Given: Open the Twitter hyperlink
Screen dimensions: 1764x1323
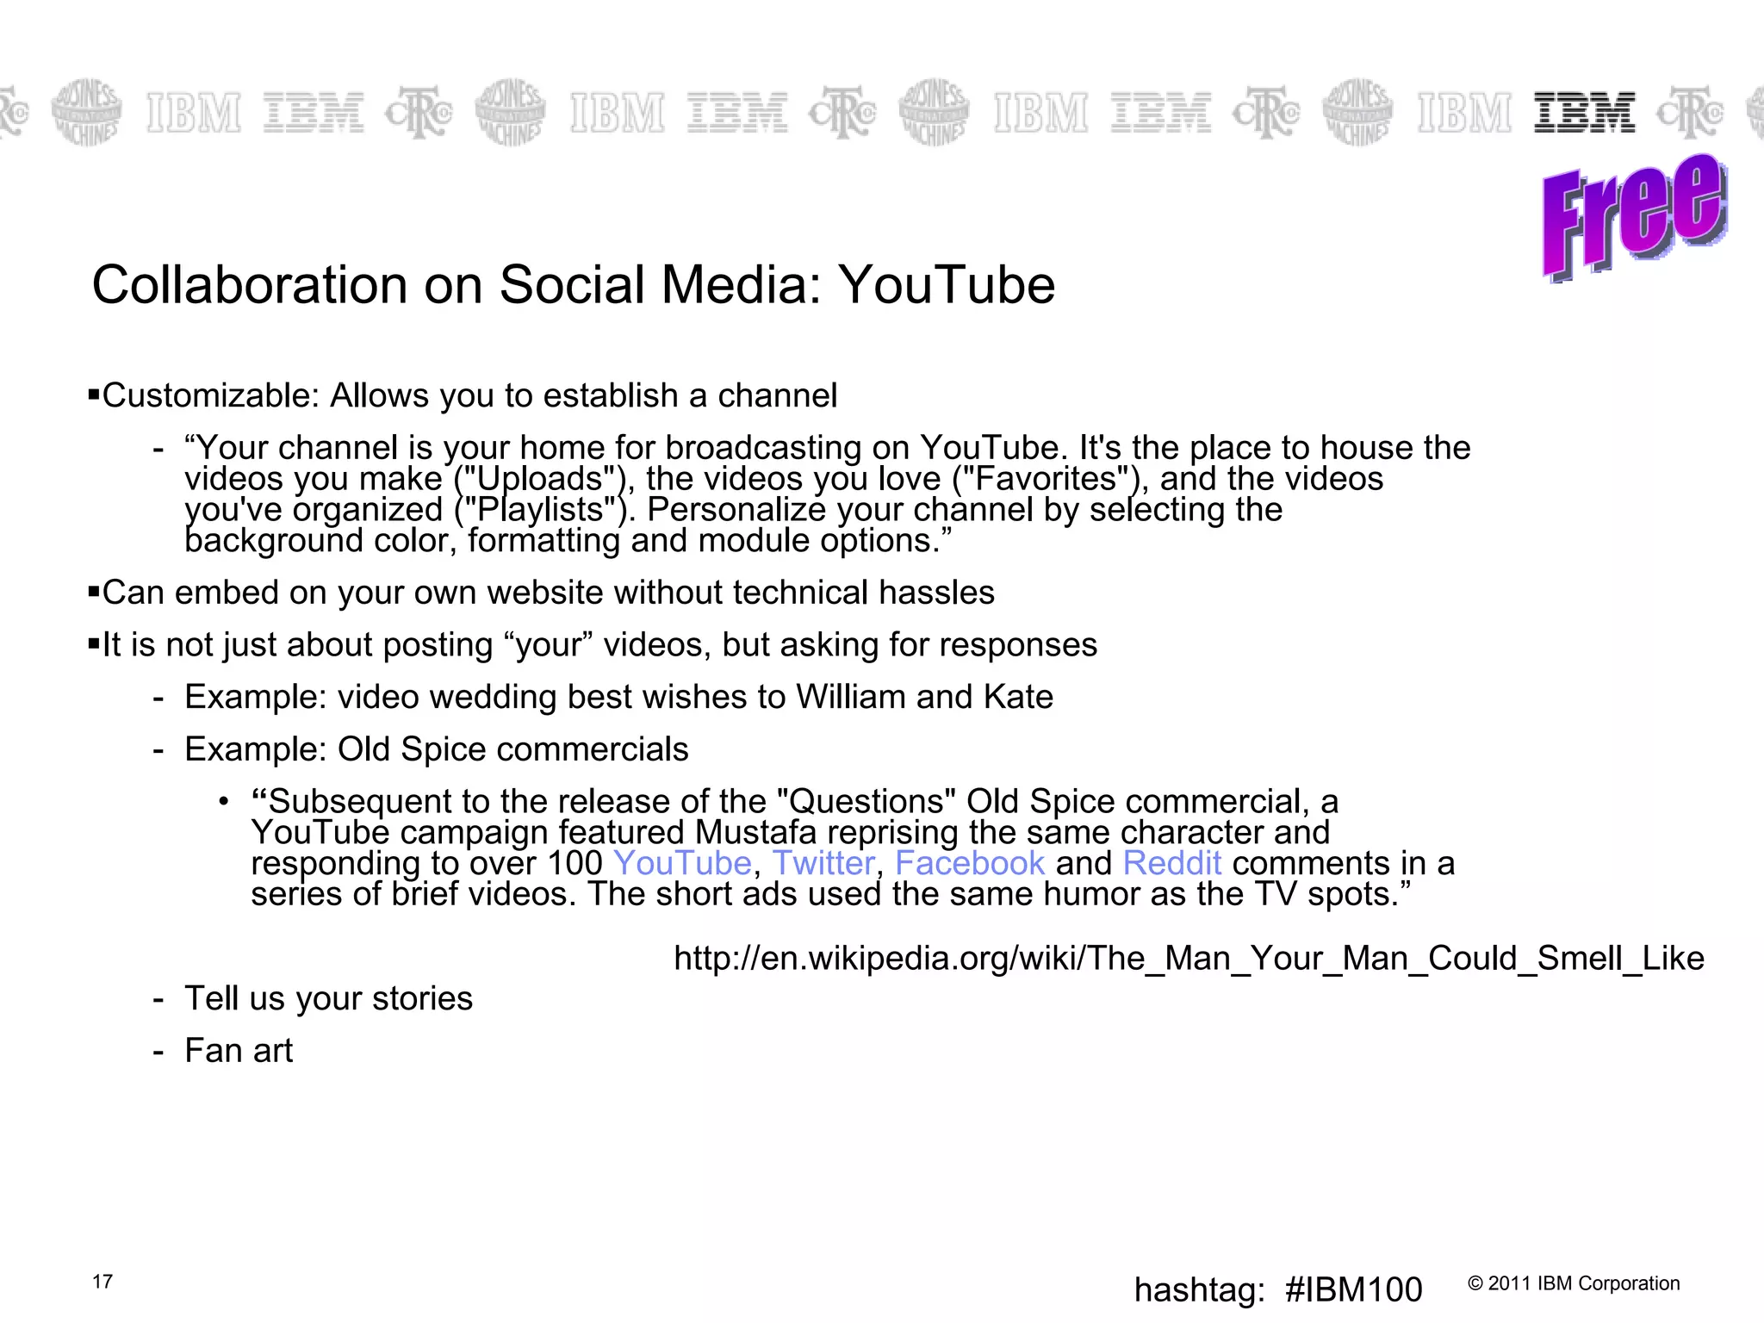Looking at the screenshot, I should 823,863.
